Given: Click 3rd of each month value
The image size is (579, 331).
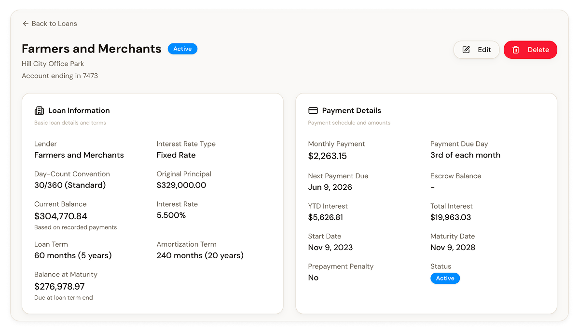Looking at the screenshot, I should (465, 155).
